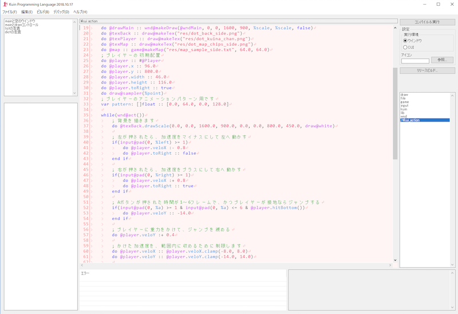Click the editor horizontal scroll right arrow
Screen dimensions: 458x314
coord(390,265)
